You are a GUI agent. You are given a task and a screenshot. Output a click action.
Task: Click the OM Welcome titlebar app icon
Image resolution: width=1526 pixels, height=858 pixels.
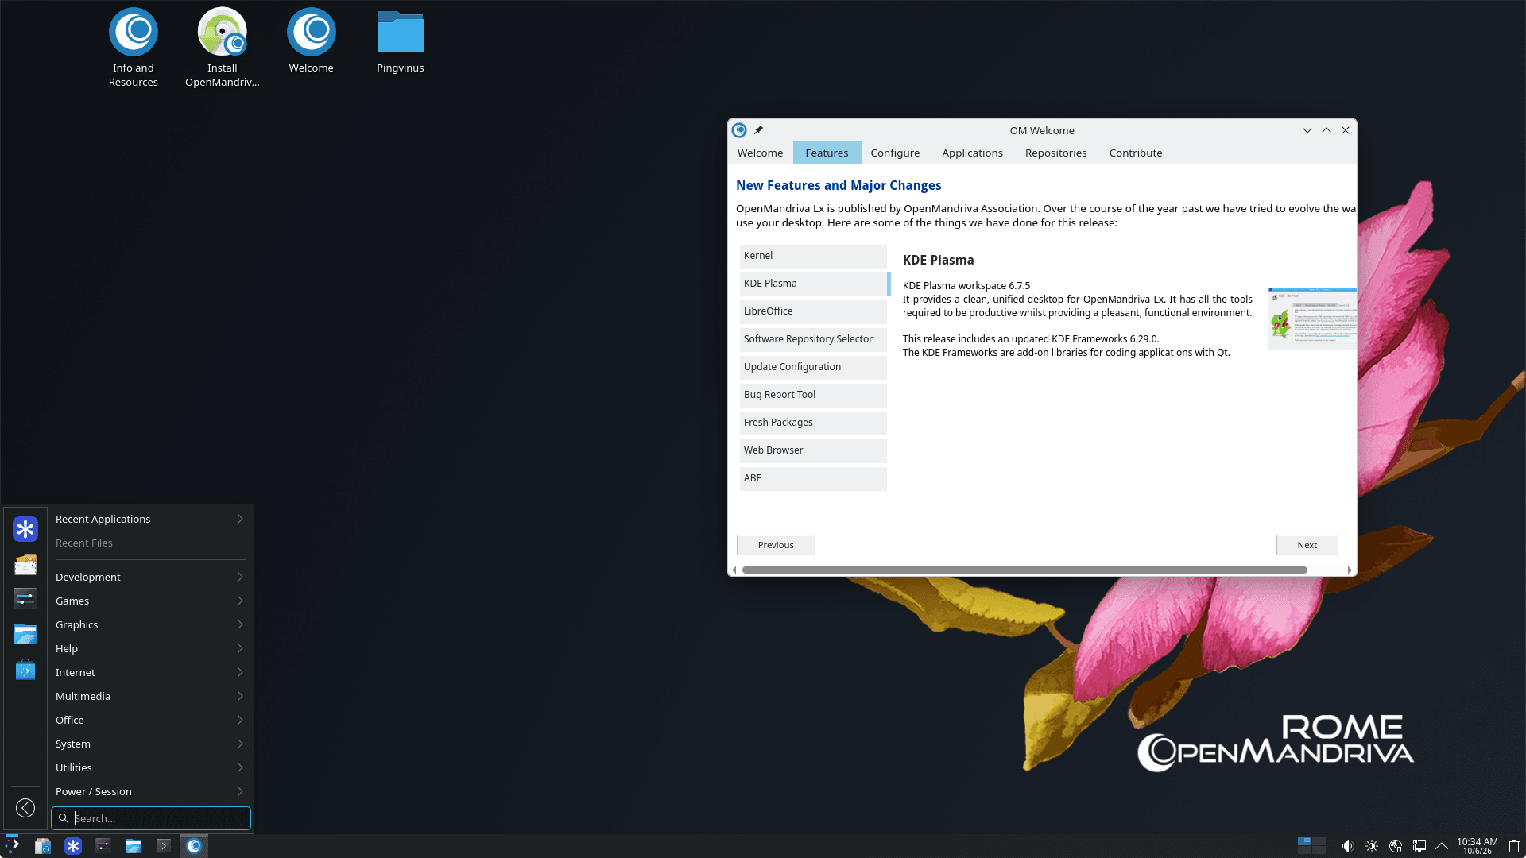tap(739, 130)
